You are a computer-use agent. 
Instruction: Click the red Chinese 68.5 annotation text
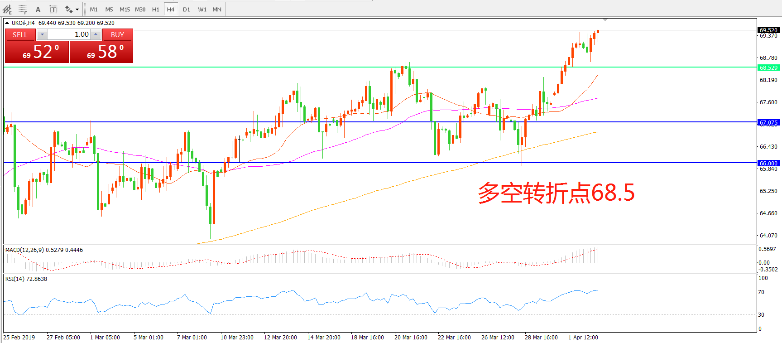point(556,193)
